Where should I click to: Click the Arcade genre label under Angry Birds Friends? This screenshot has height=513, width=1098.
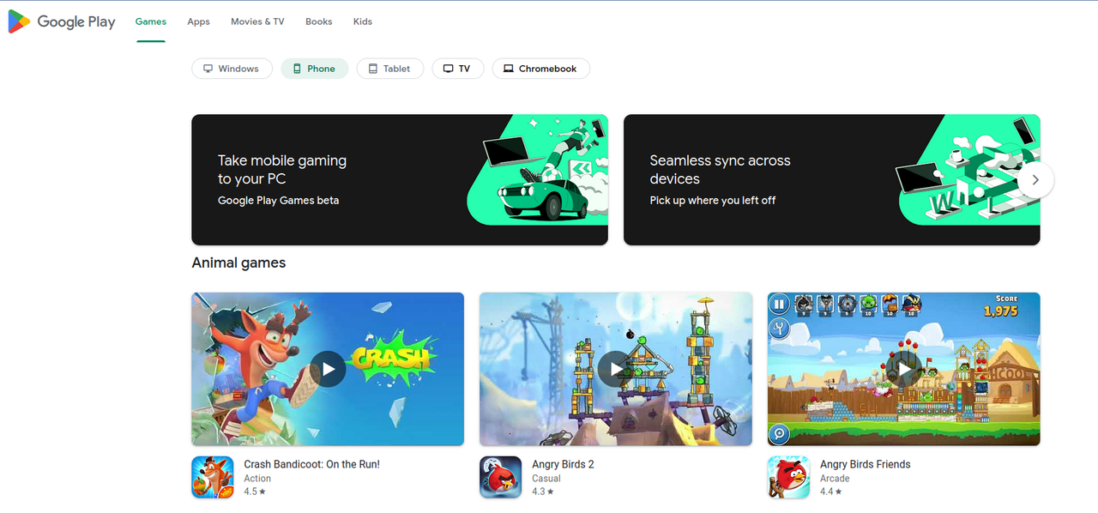pyautogui.click(x=835, y=479)
